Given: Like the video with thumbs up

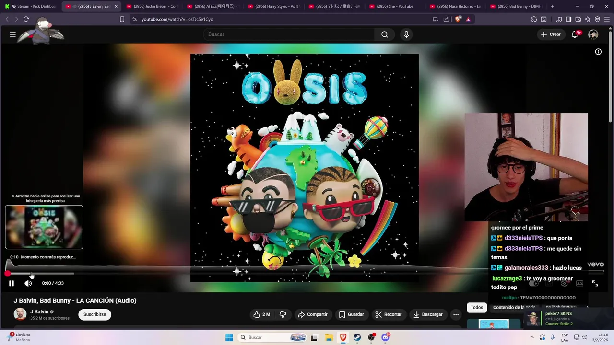Looking at the screenshot, I should (x=262, y=314).
